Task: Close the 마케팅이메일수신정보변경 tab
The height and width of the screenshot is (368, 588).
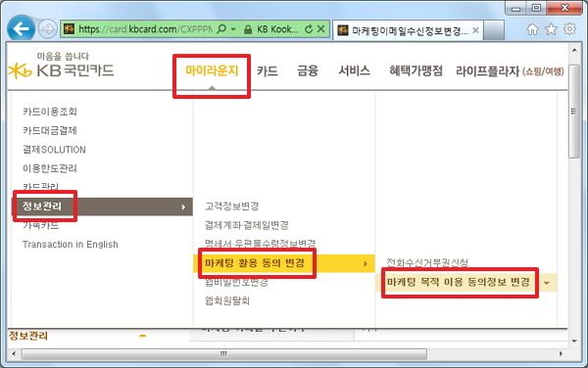Action: click(475, 30)
